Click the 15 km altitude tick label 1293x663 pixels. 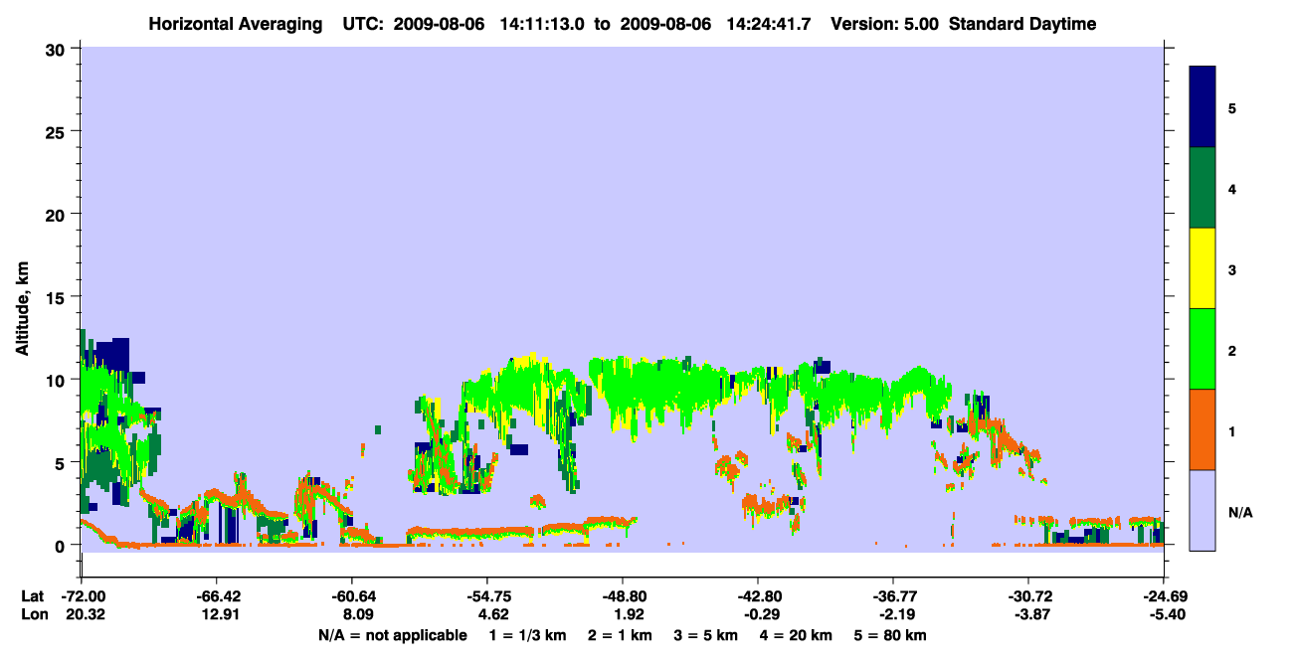coord(59,297)
